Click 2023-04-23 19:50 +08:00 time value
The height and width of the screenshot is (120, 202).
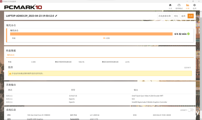[x=162, y=115]
